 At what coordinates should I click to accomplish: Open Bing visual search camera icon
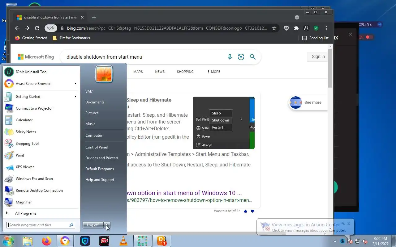(x=241, y=57)
